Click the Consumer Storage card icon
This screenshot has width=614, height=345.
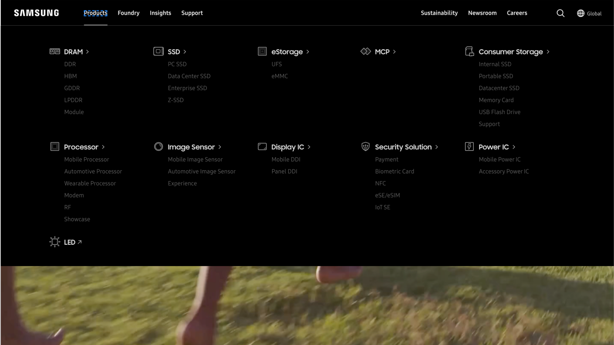(469, 51)
